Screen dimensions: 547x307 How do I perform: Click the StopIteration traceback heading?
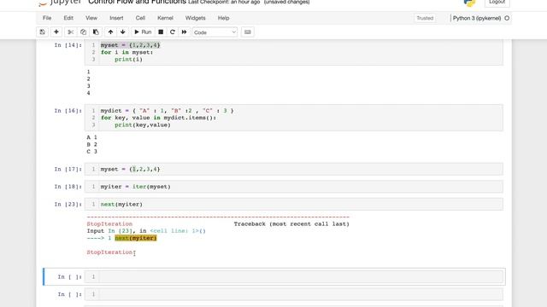click(x=109, y=223)
